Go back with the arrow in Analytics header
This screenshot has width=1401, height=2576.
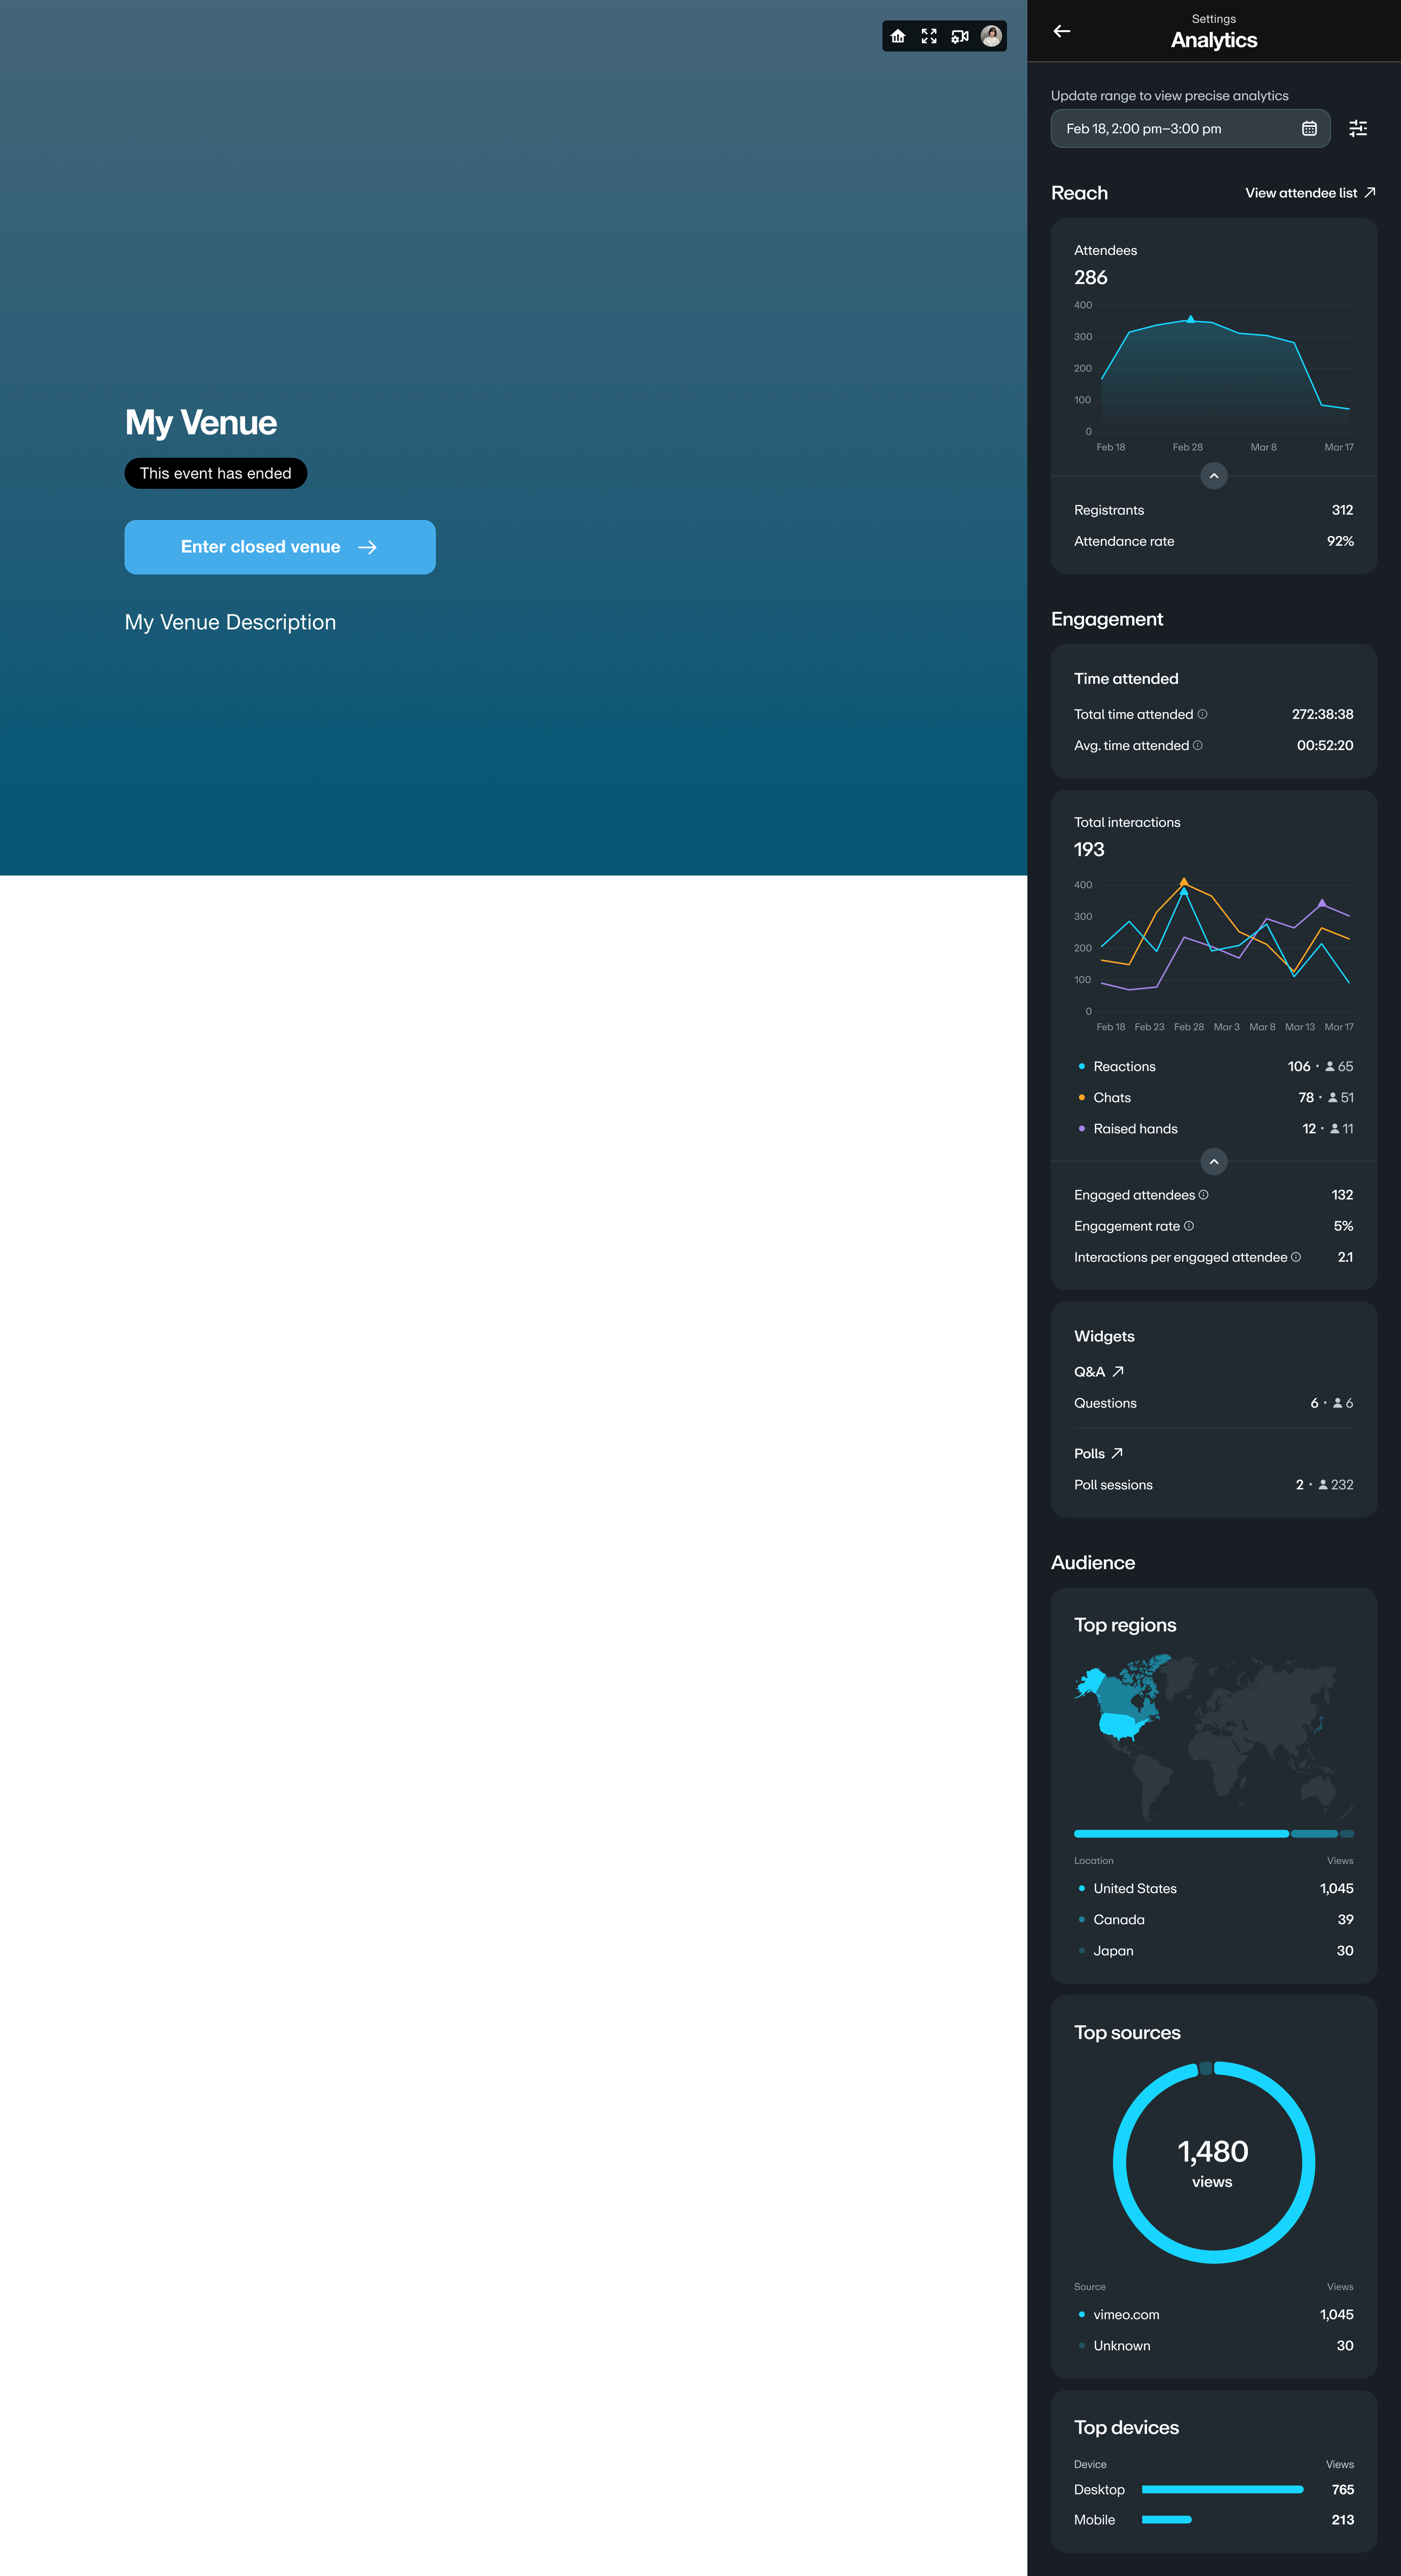(1062, 31)
